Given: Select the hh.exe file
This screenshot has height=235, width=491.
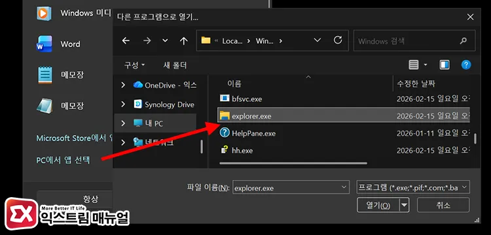Looking at the screenshot, I should pyautogui.click(x=343, y=150).
